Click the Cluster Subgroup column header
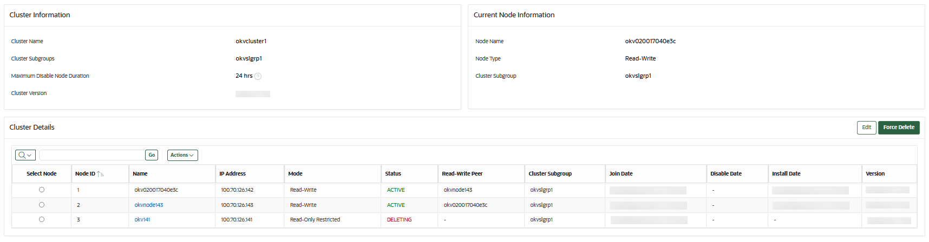 point(550,174)
